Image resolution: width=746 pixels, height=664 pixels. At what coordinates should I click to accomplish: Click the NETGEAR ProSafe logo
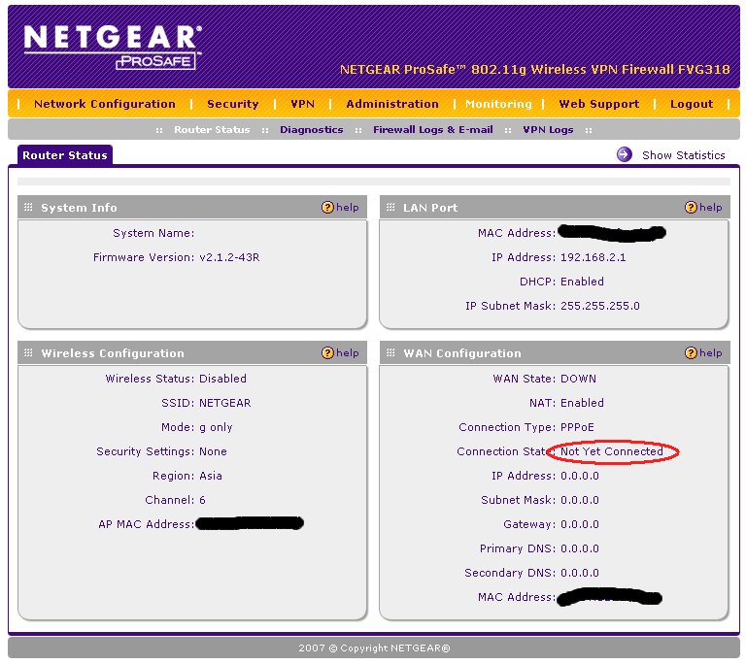113,47
